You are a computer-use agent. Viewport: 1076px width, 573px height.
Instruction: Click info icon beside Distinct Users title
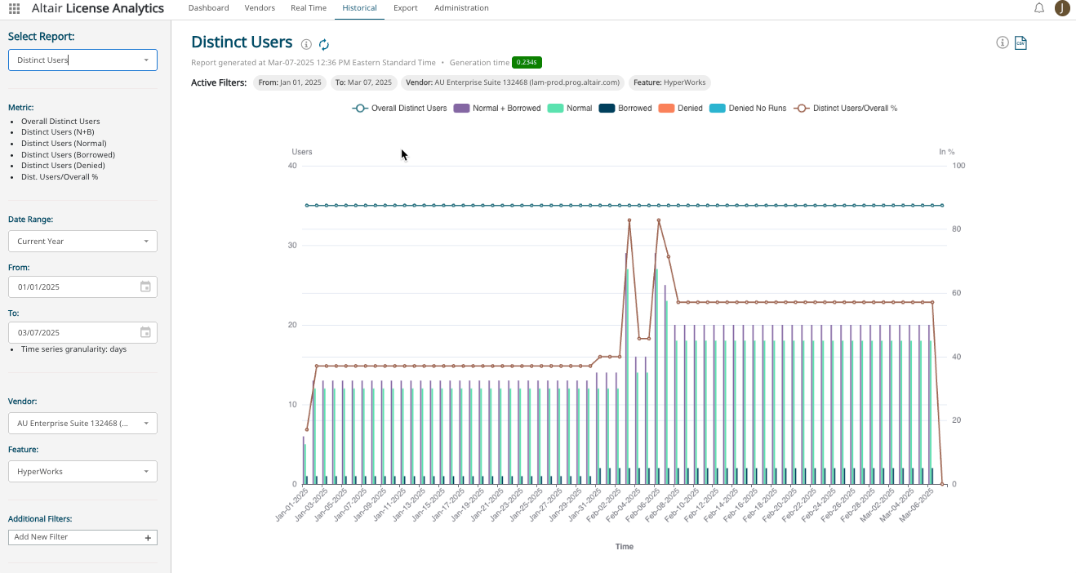click(x=306, y=44)
